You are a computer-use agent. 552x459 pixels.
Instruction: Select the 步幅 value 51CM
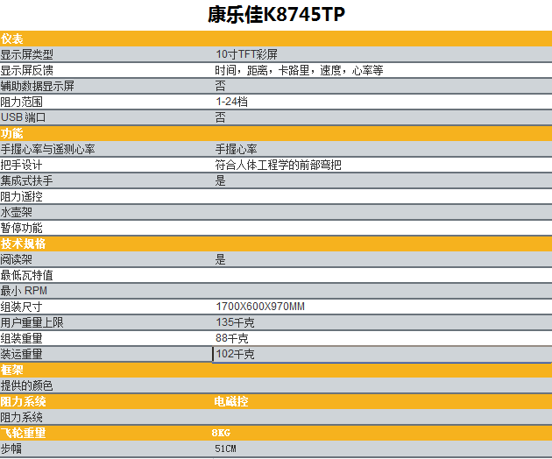click(226, 448)
